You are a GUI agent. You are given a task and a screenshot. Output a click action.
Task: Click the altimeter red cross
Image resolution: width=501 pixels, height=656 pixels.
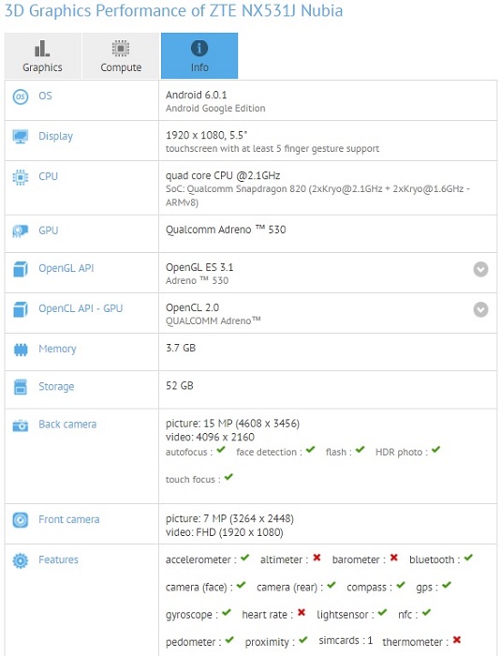pos(317,558)
